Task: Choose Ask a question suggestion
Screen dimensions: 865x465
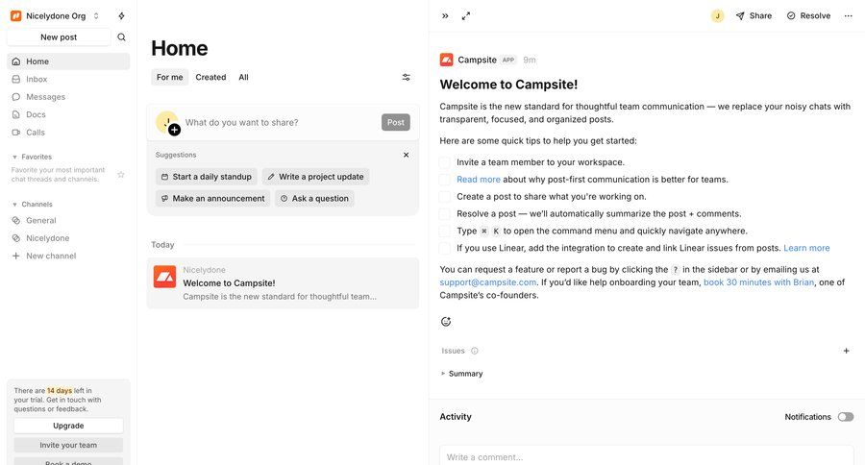Action: (314, 198)
